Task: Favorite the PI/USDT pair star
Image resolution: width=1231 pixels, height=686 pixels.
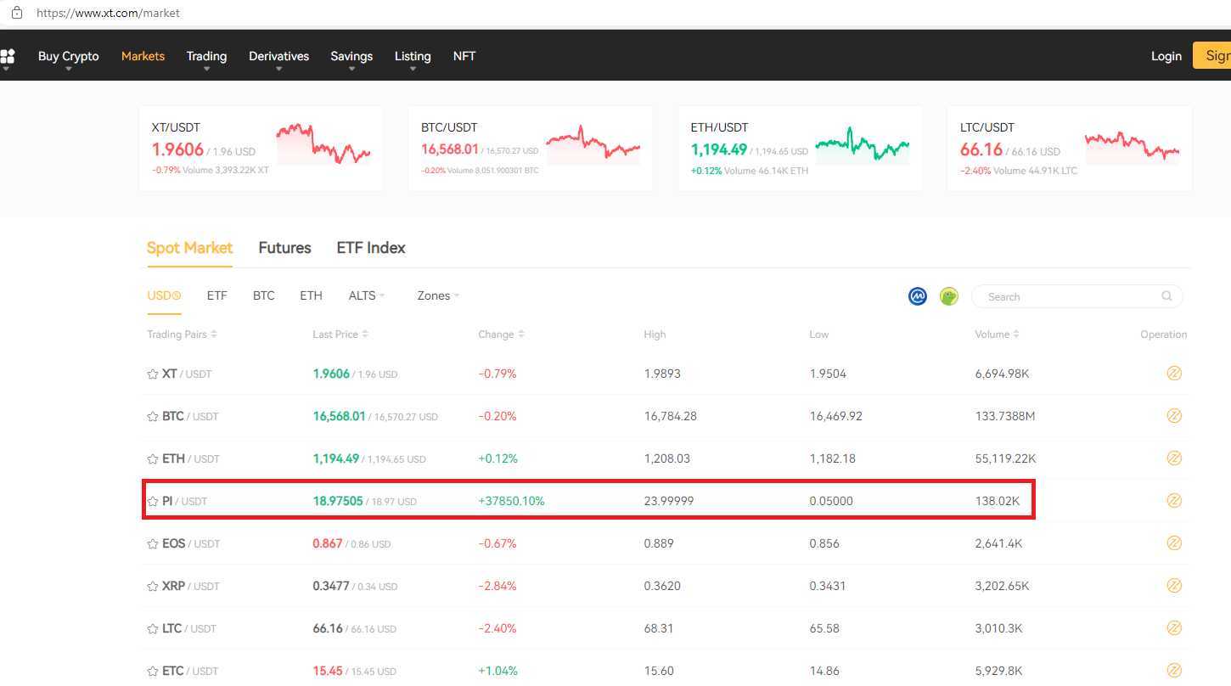Action: pos(153,501)
